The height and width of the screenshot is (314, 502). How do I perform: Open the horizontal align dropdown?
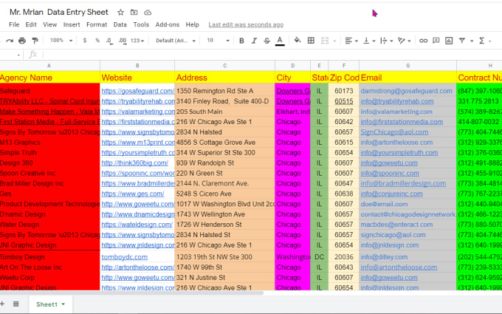(x=351, y=41)
